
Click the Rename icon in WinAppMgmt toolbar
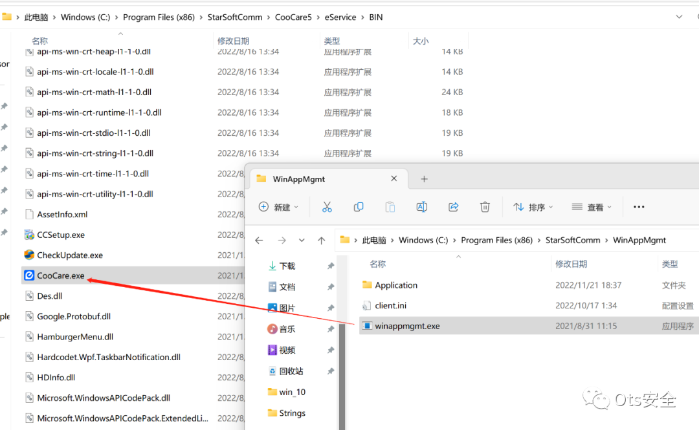point(422,207)
